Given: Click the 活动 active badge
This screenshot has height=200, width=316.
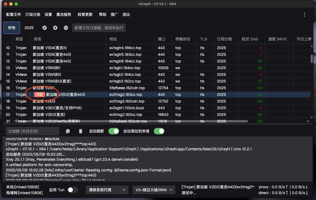Looking at the screenshot, I should [x=39, y=95].
